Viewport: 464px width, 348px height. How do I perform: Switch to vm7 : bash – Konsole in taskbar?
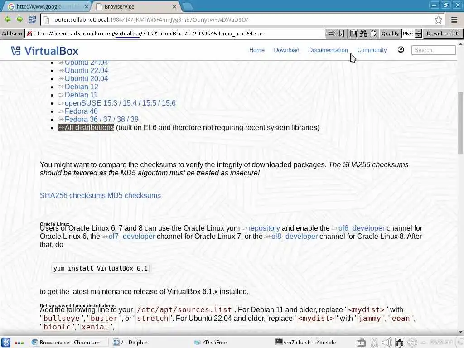[x=306, y=343]
